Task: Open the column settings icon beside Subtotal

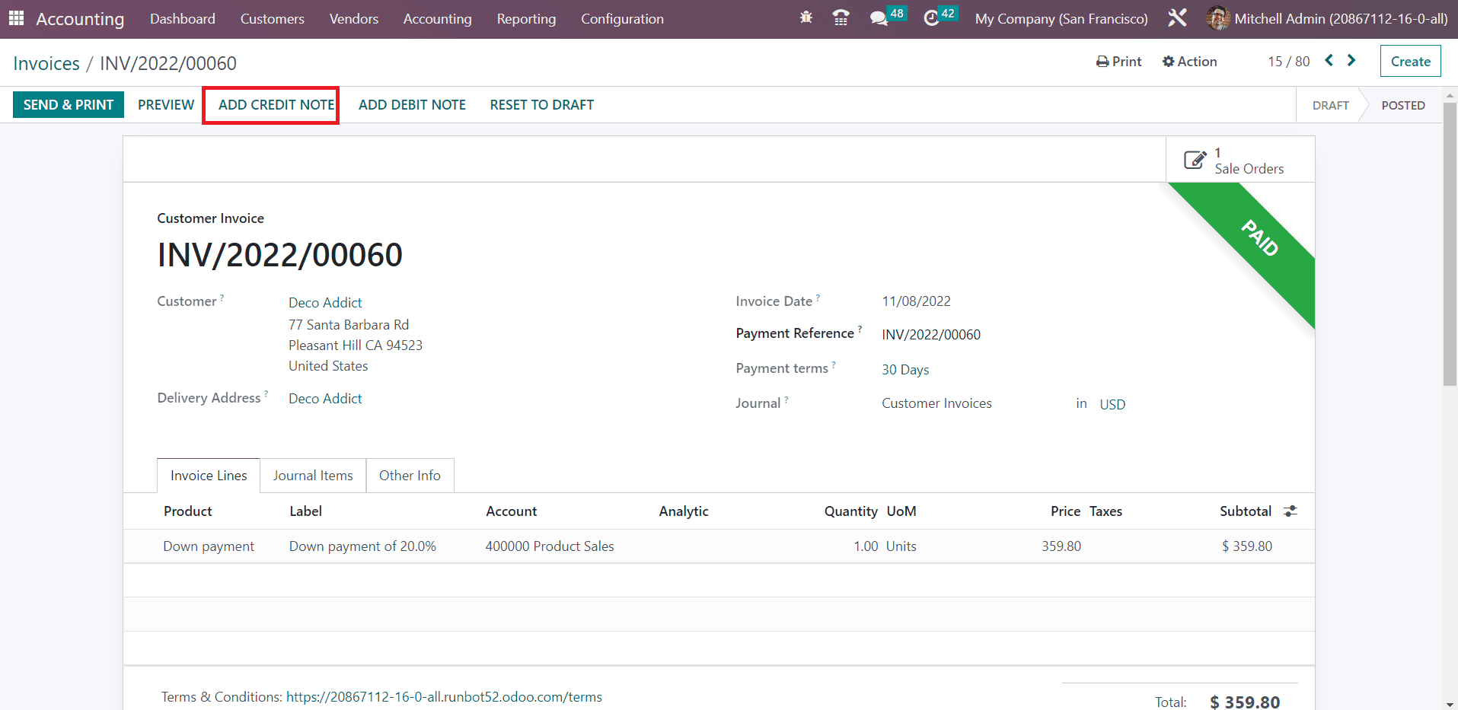Action: [x=1290, y=511]
